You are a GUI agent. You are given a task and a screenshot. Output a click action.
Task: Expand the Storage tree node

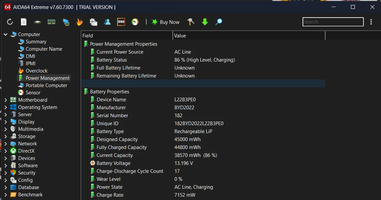[6, 136]
